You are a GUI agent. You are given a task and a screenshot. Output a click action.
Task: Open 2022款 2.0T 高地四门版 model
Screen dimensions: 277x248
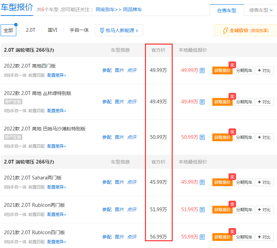tap(30, 66)
